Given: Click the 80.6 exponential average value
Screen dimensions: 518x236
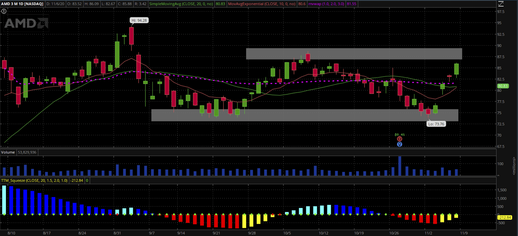Looking at the screenshot, I should click(x=302, y=4).
